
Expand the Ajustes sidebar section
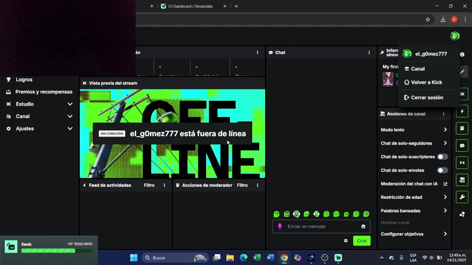(39, 128)
